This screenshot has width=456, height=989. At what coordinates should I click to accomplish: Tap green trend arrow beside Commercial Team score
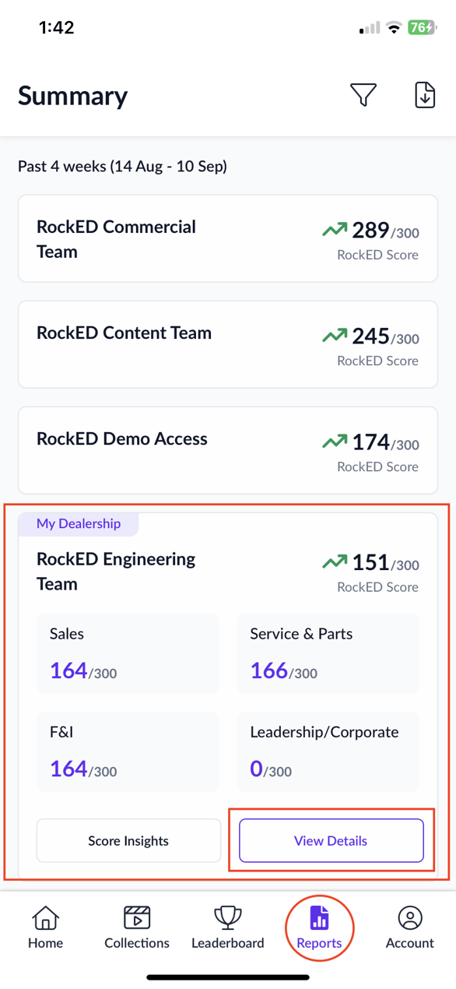pos(335,230)
